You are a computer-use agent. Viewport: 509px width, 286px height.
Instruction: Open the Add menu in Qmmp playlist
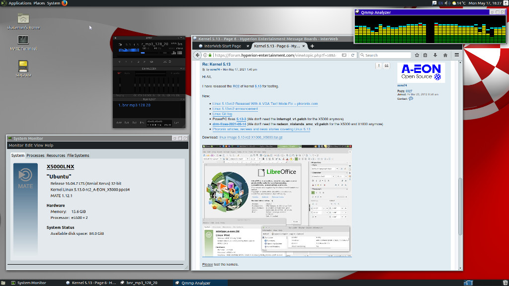tap(119, 123)
